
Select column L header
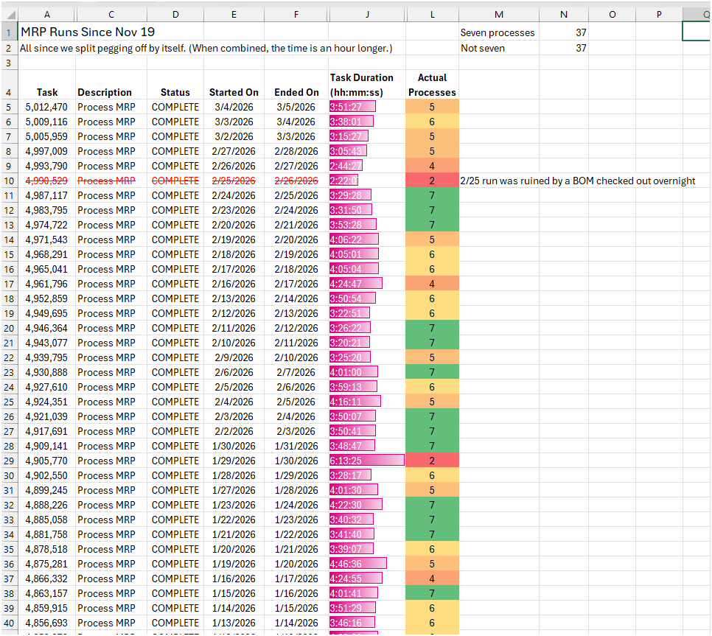432,15
